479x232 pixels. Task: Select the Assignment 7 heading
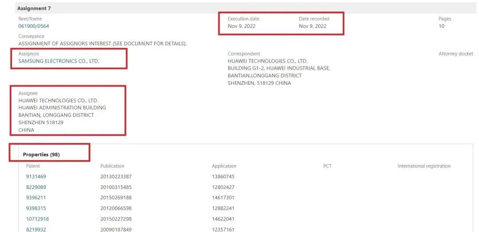[34, 8]
